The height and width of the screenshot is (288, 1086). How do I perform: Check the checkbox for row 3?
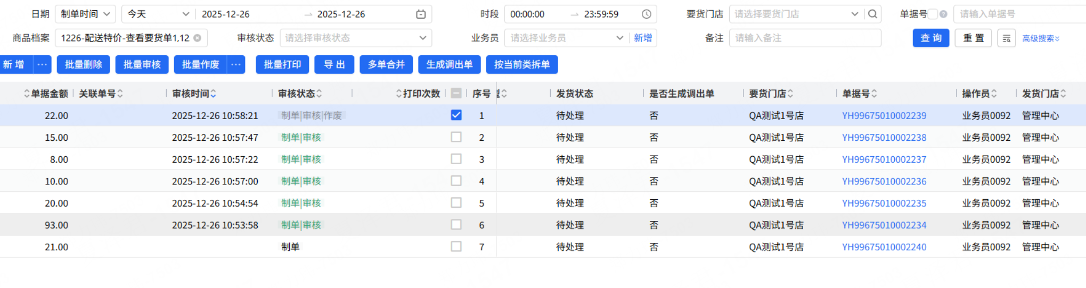(456, 159)
